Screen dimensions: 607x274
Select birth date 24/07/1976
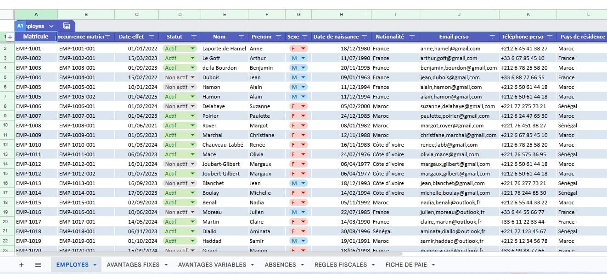(341, 154)
